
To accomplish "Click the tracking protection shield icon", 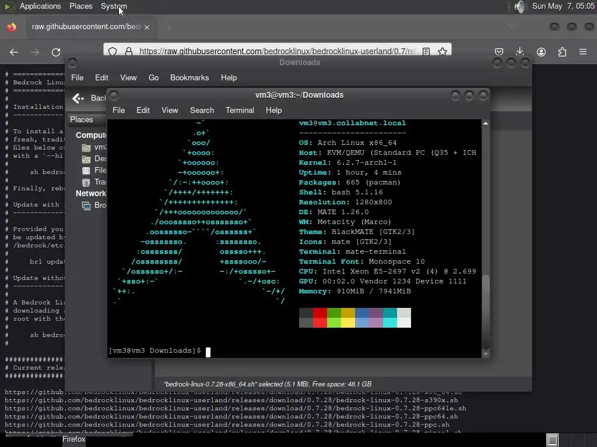I will point(113,51).
